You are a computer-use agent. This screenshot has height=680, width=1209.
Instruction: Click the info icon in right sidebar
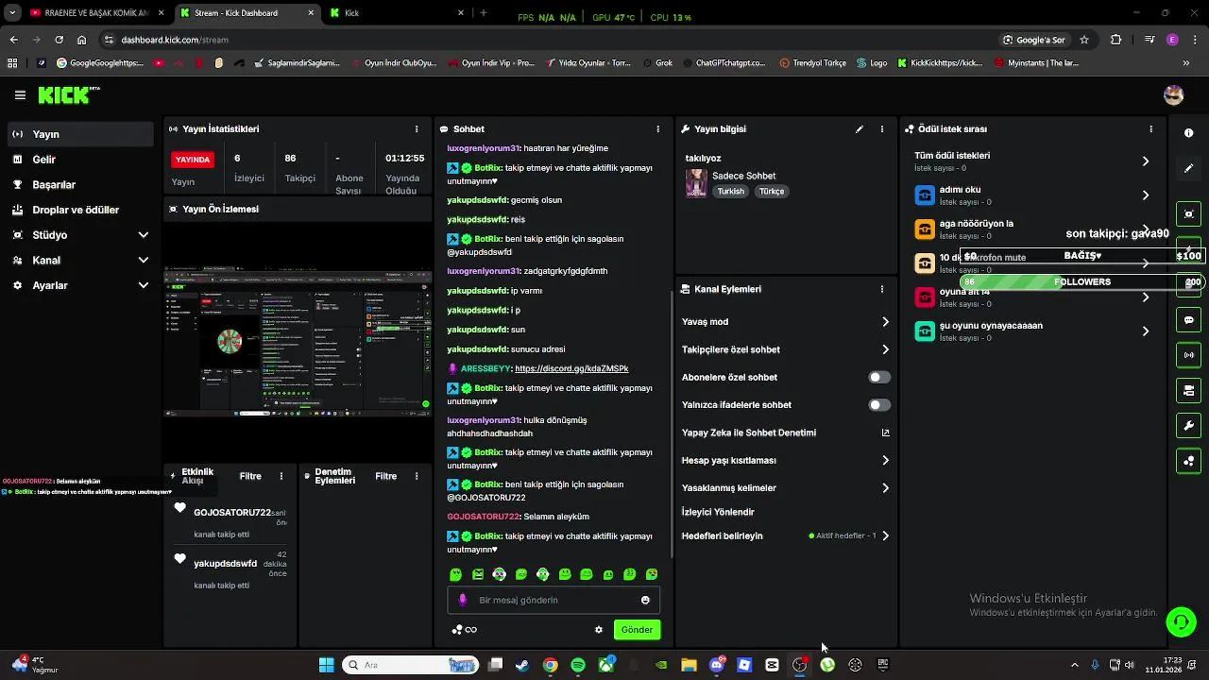(x=1189, y=133)
